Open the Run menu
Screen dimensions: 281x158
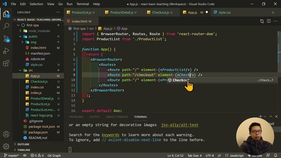(x=69, y=4)
